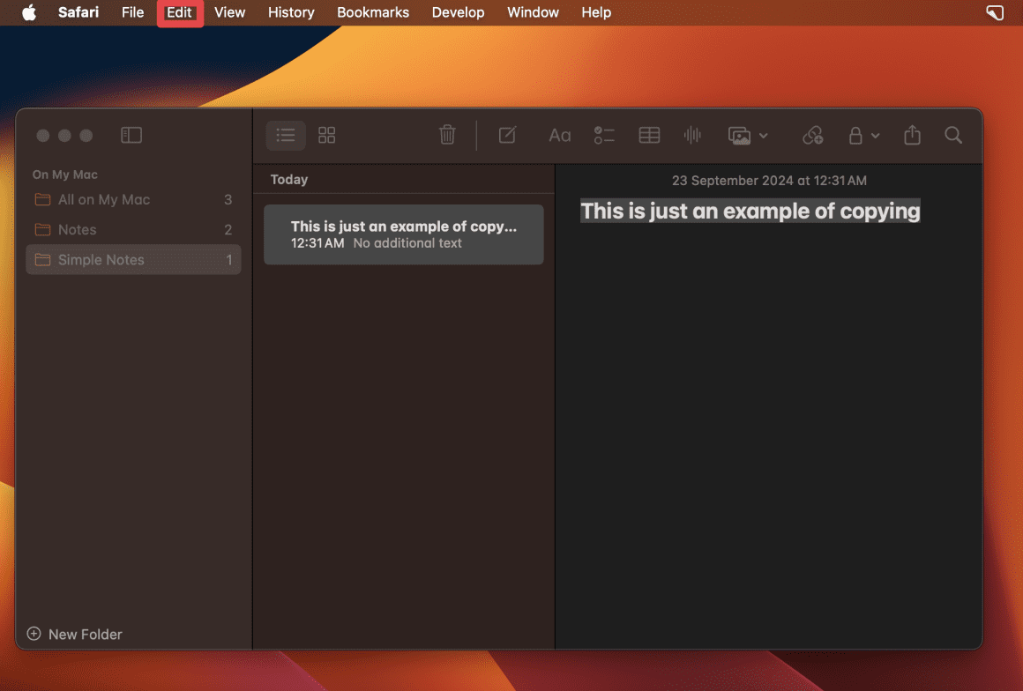This screenshot has width=1023, height=691.
Task: Switch to list view in the toolbar
Action: [285, 135]
